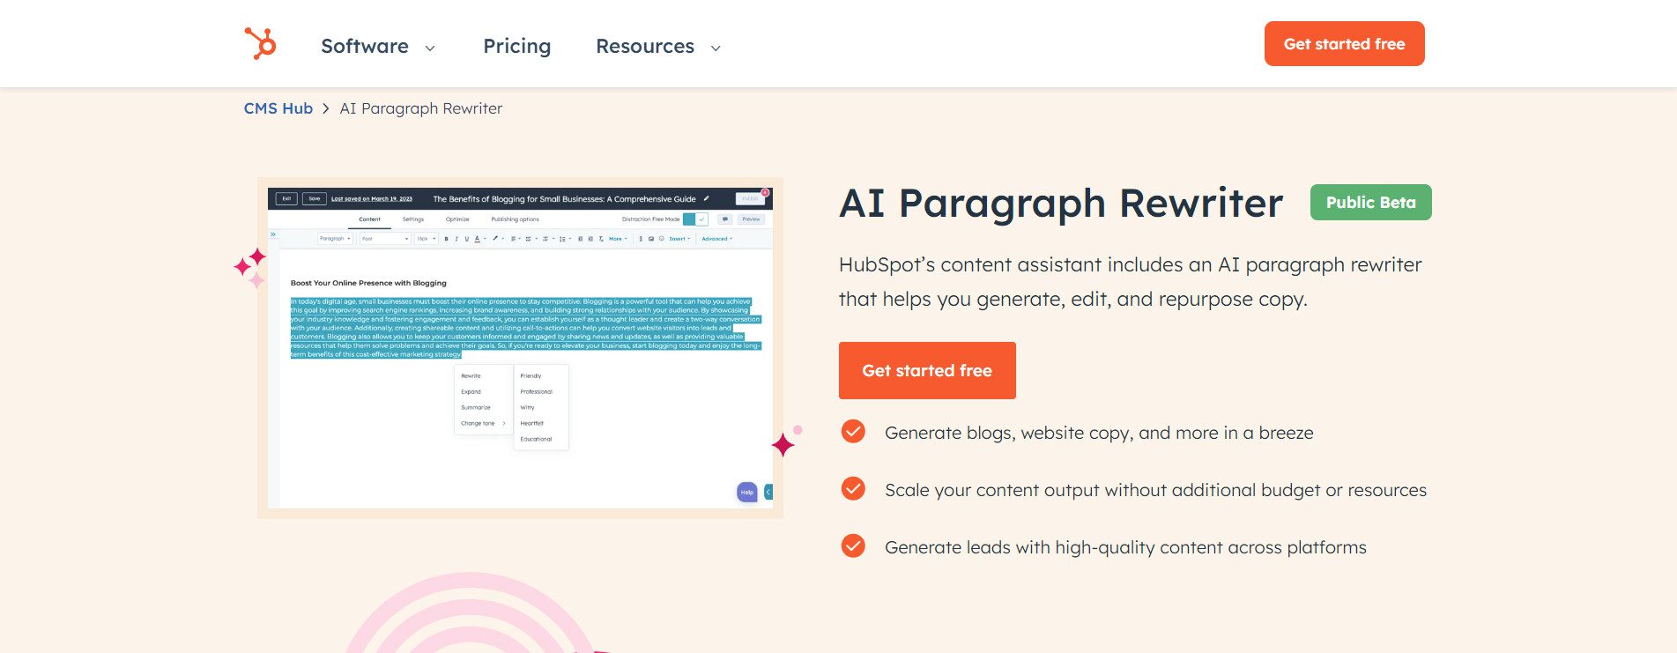Click the purple Help bubble icon

click(746, 492)
